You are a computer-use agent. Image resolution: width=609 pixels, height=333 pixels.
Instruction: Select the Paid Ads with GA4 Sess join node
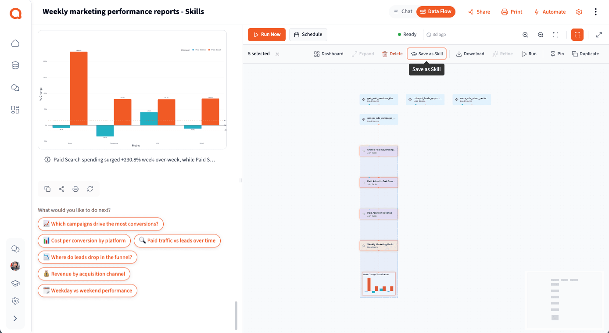[379, 183]
